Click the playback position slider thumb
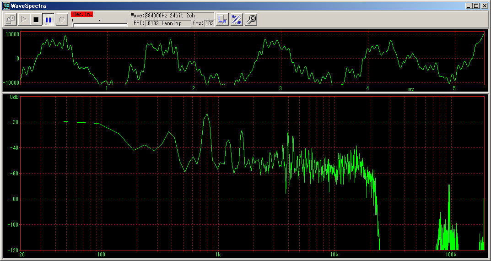The width and height of the screenshot is (491, 261). pyautogui.click(x=73, y=25)
